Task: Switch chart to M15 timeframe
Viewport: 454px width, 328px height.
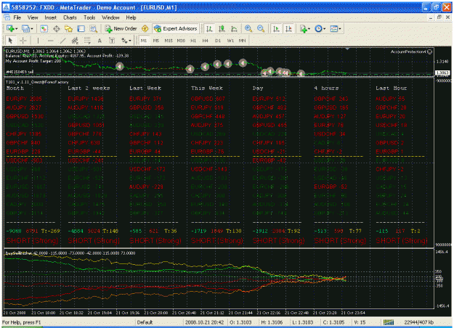Action: (x=169, y=41)
